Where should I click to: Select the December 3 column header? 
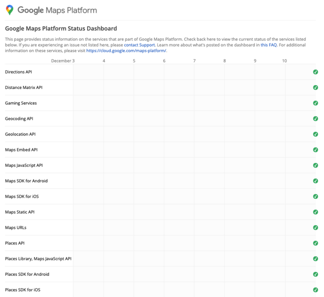(63, 61)
